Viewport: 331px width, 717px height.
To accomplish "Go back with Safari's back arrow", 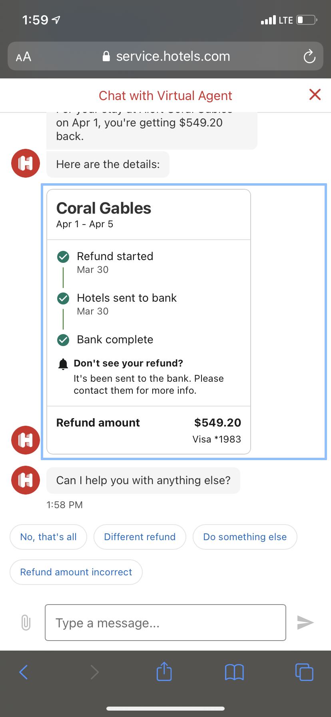I will click(x=24, y=672).
